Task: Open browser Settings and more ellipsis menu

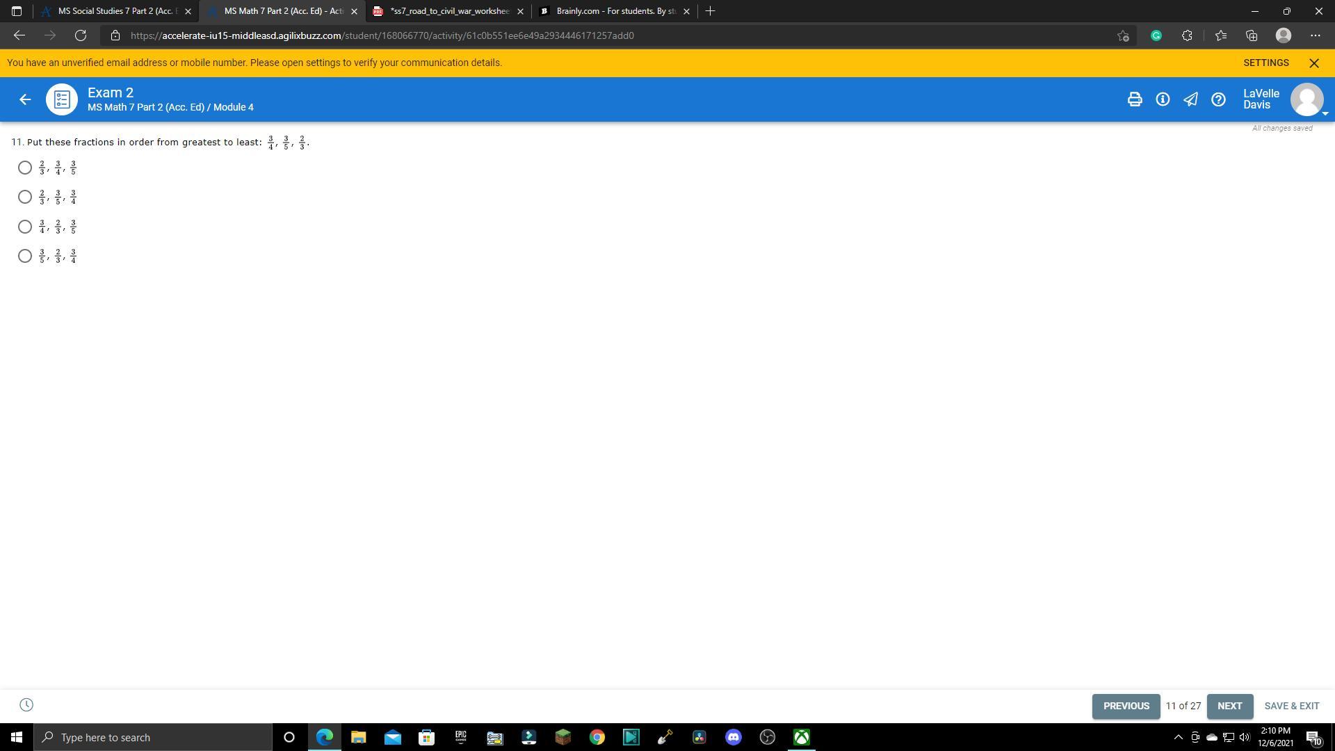Action: point(1315,35)
